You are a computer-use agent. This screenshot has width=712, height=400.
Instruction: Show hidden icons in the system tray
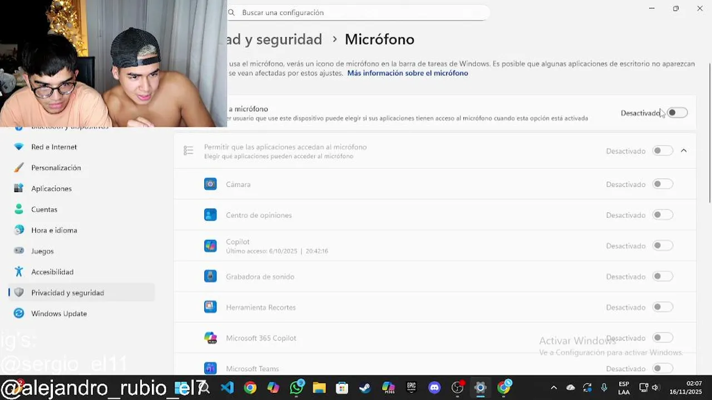[553, 387]
